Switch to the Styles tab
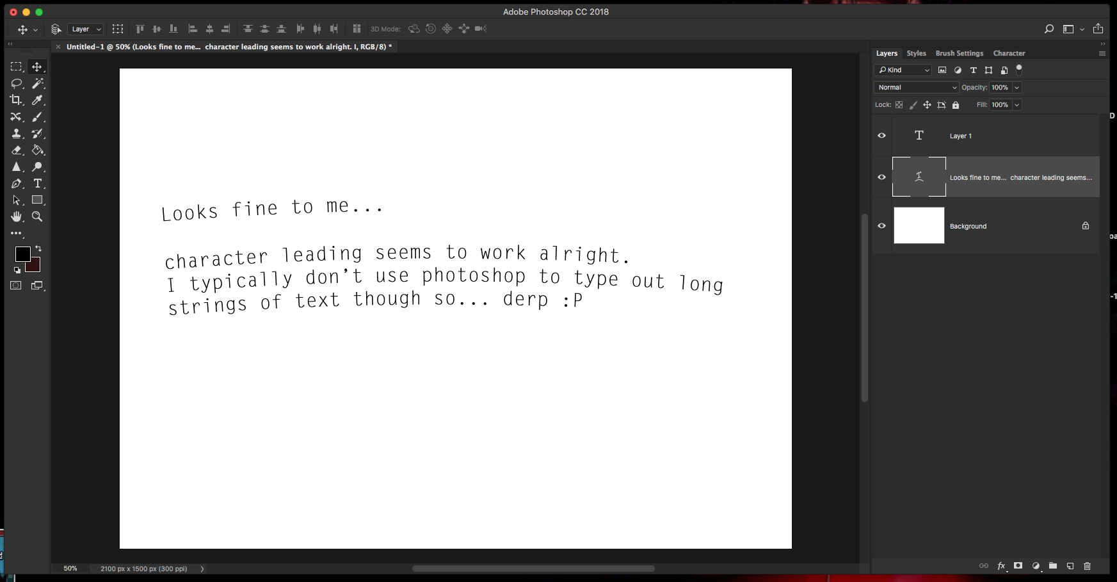This screenshot has height=582, width=1117. tap(916, 53)
